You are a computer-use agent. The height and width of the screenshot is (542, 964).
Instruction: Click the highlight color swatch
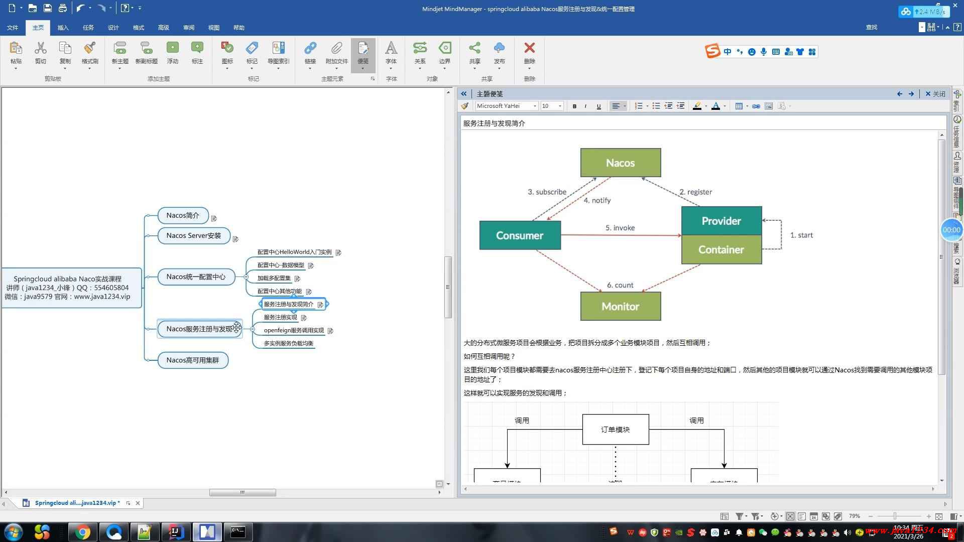tap(697, 106)
